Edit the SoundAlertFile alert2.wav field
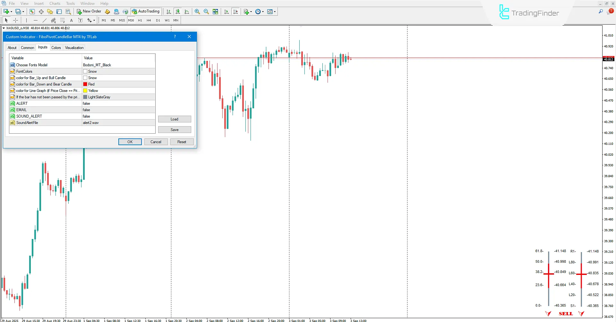Viewport: 616px width, 322px height. coord(118,122)
